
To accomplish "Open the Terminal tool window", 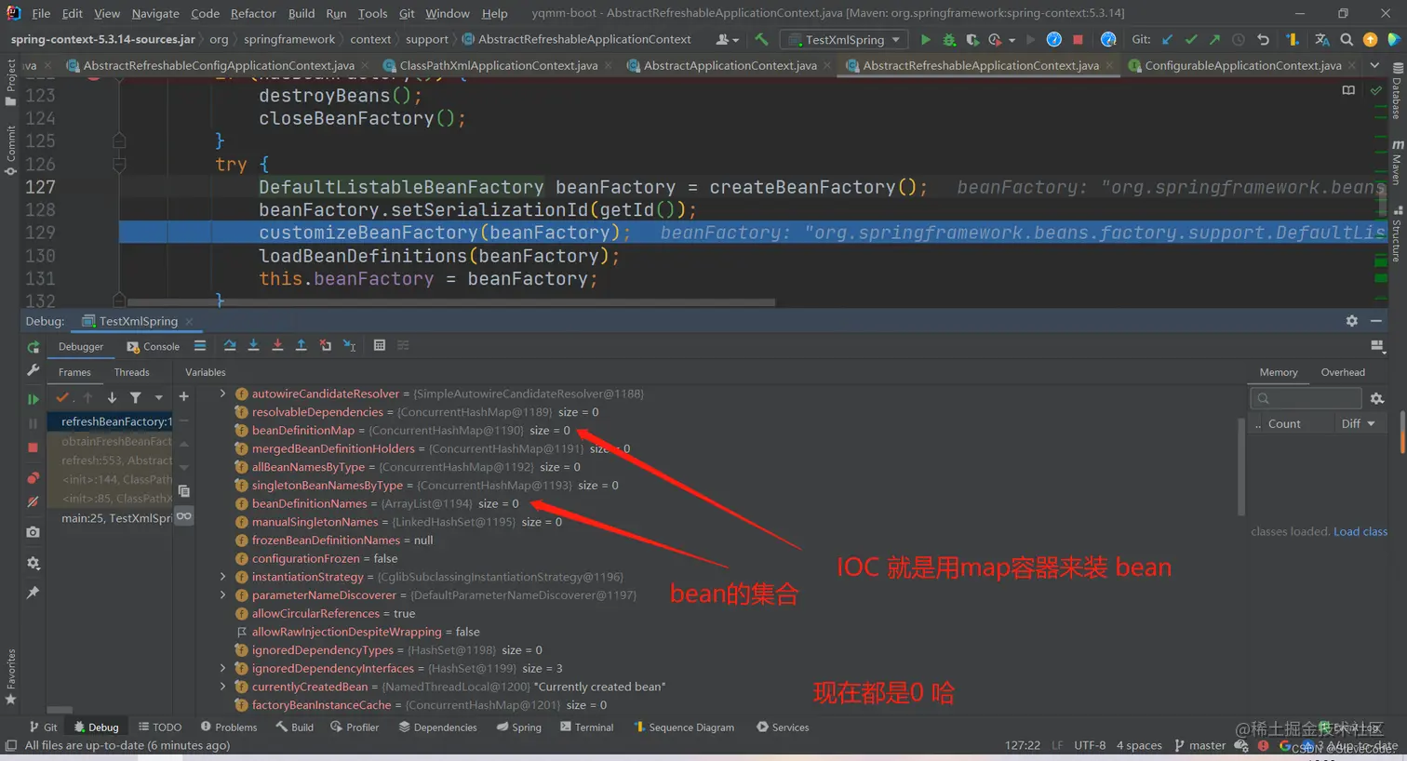I will click(587, 727).
